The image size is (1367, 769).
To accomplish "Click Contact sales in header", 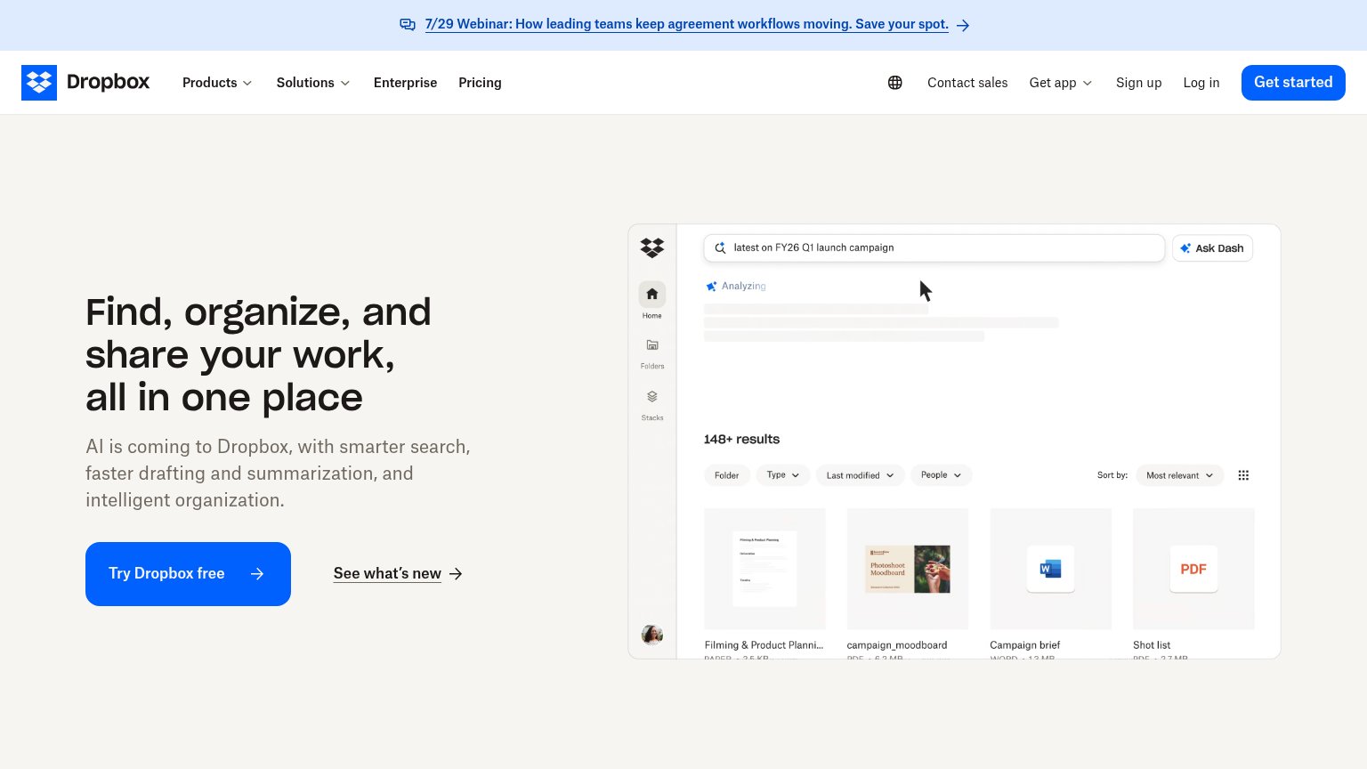I will 967,83.
